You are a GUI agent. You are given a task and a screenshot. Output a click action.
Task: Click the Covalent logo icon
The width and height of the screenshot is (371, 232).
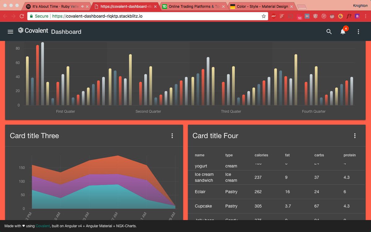20,30
